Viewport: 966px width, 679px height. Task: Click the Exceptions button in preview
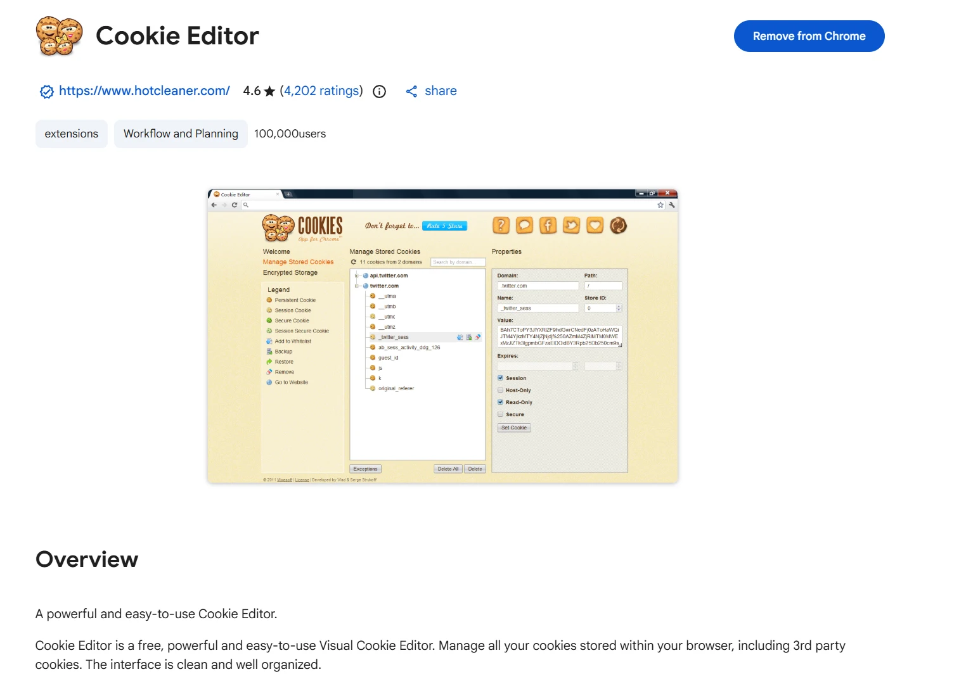click(365, 469)
